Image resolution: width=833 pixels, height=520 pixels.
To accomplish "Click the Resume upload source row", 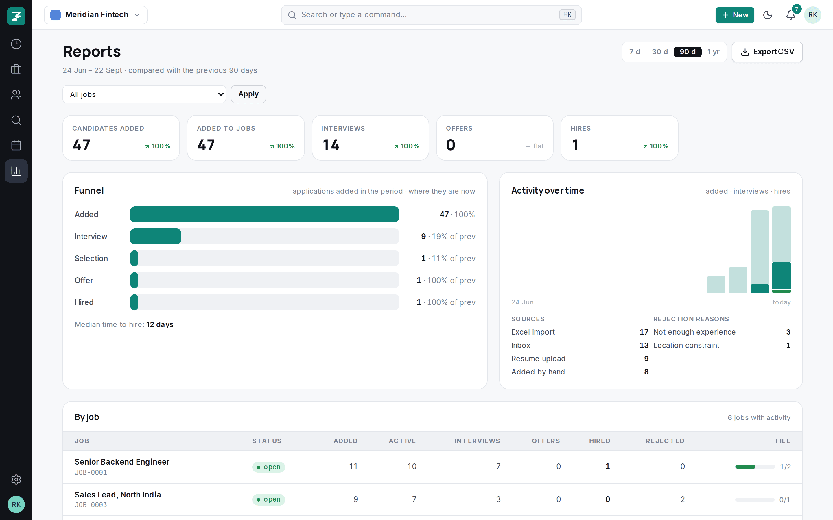I will pos(580,358).
